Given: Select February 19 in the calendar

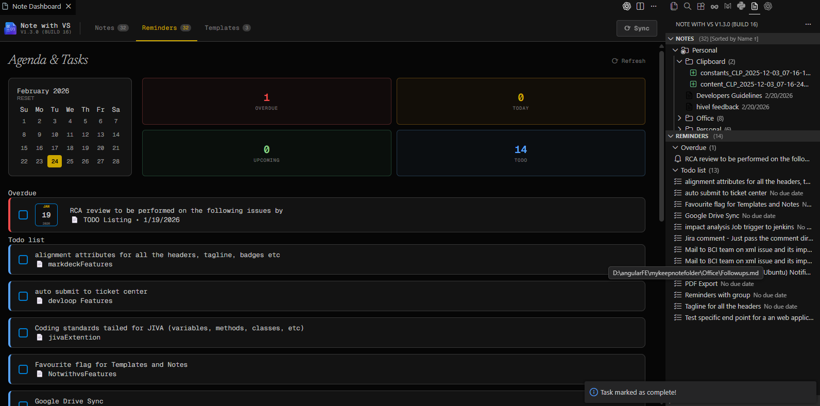Looking at the screenshot, I should click(x=86, y=148).
